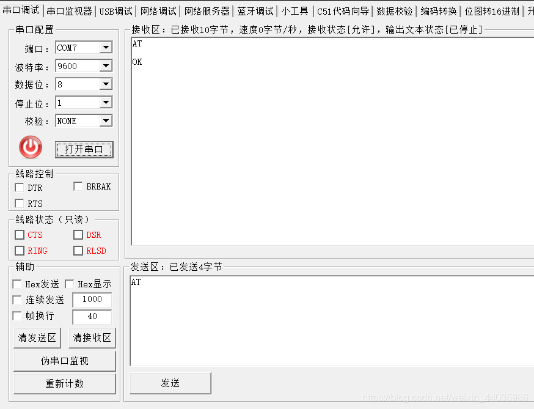This screenshot has height=409, width=534.
Task: Click inside the receive area text box
Action: (333, 141)
